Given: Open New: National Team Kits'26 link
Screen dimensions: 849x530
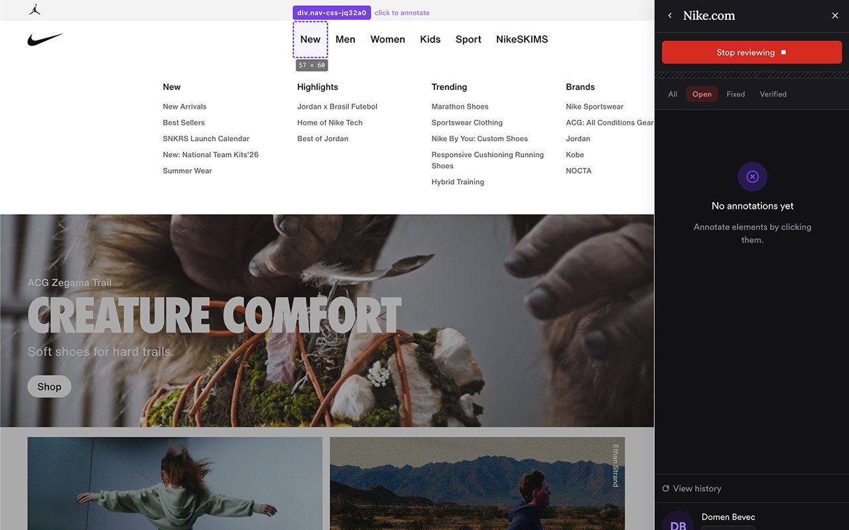Looking at the screenshot, I should pos(211,154).
